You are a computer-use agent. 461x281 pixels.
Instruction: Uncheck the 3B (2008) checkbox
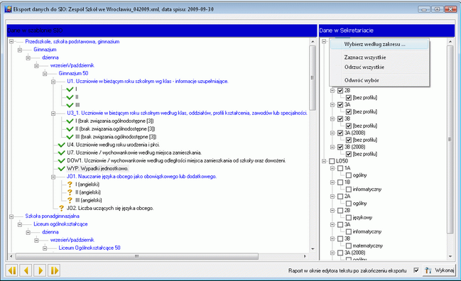coord(340,147)
